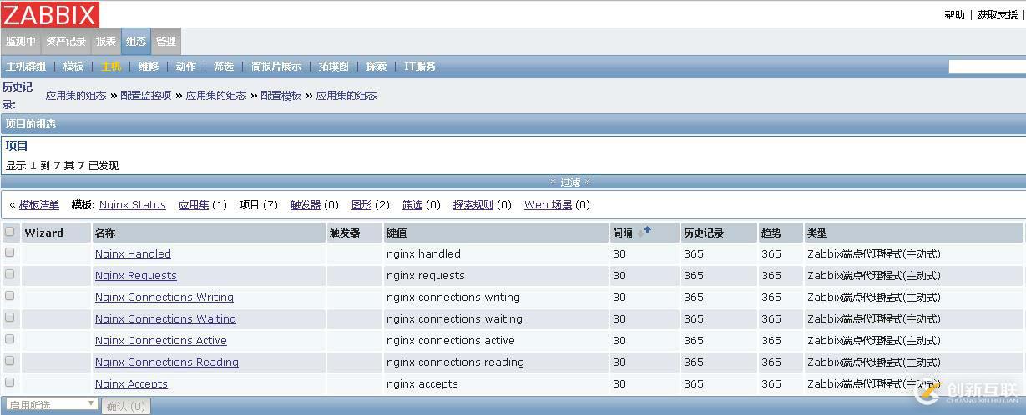Check the box for Nginx Handled
Image resolution: width=1026 pixels, height=415 pixels.
coord(10,252)
